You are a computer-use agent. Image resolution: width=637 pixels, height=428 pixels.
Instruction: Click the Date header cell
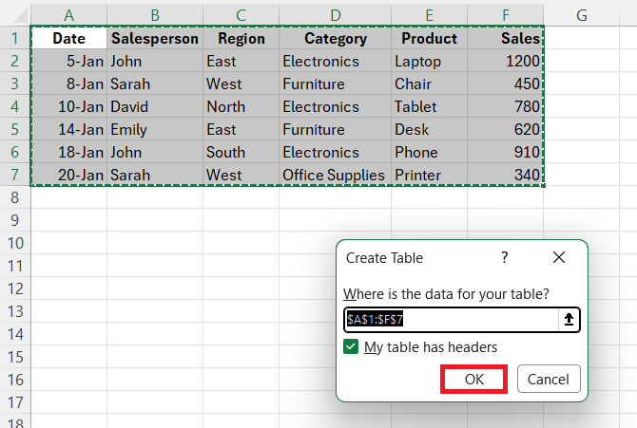(68, 38)
